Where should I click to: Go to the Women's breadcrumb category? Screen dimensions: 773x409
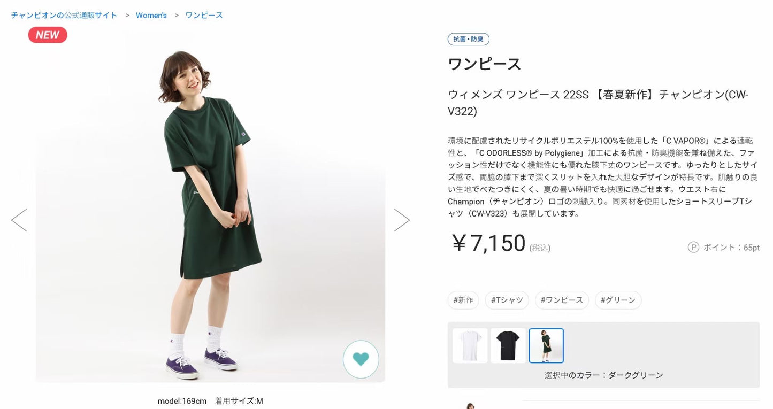pyautogui.click(x=151, y=15)
